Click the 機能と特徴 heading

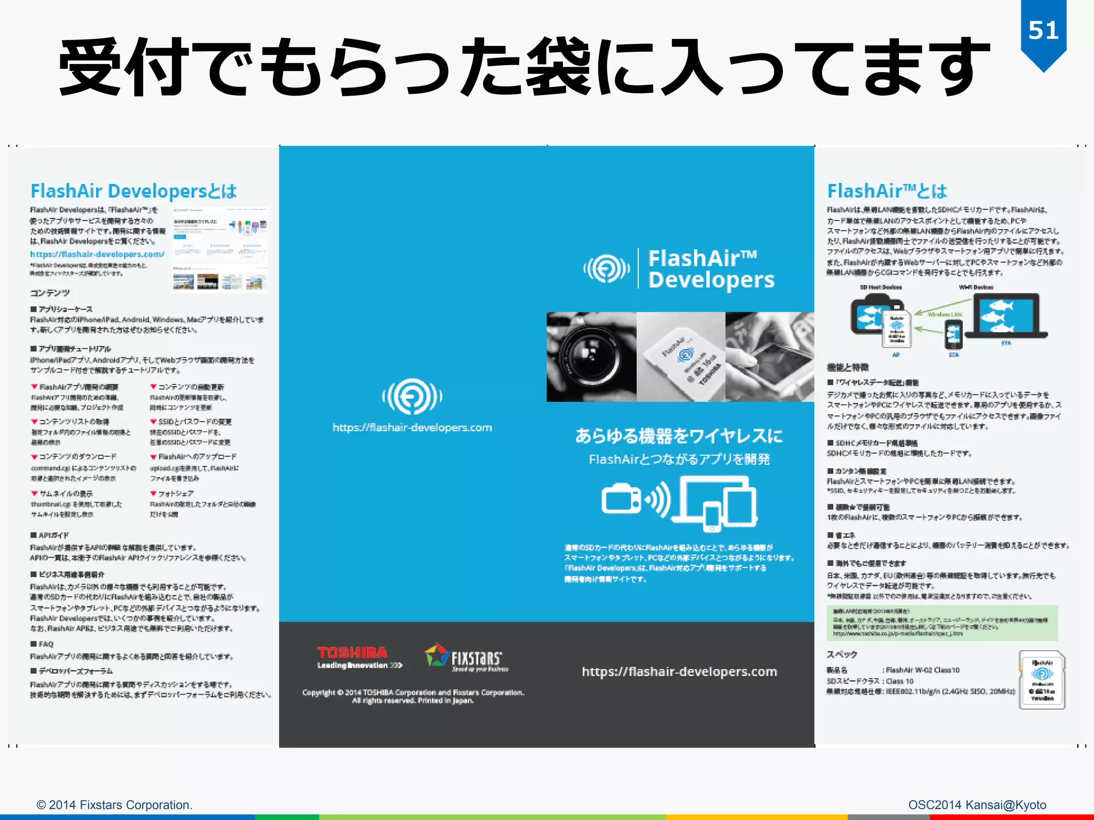848,367
